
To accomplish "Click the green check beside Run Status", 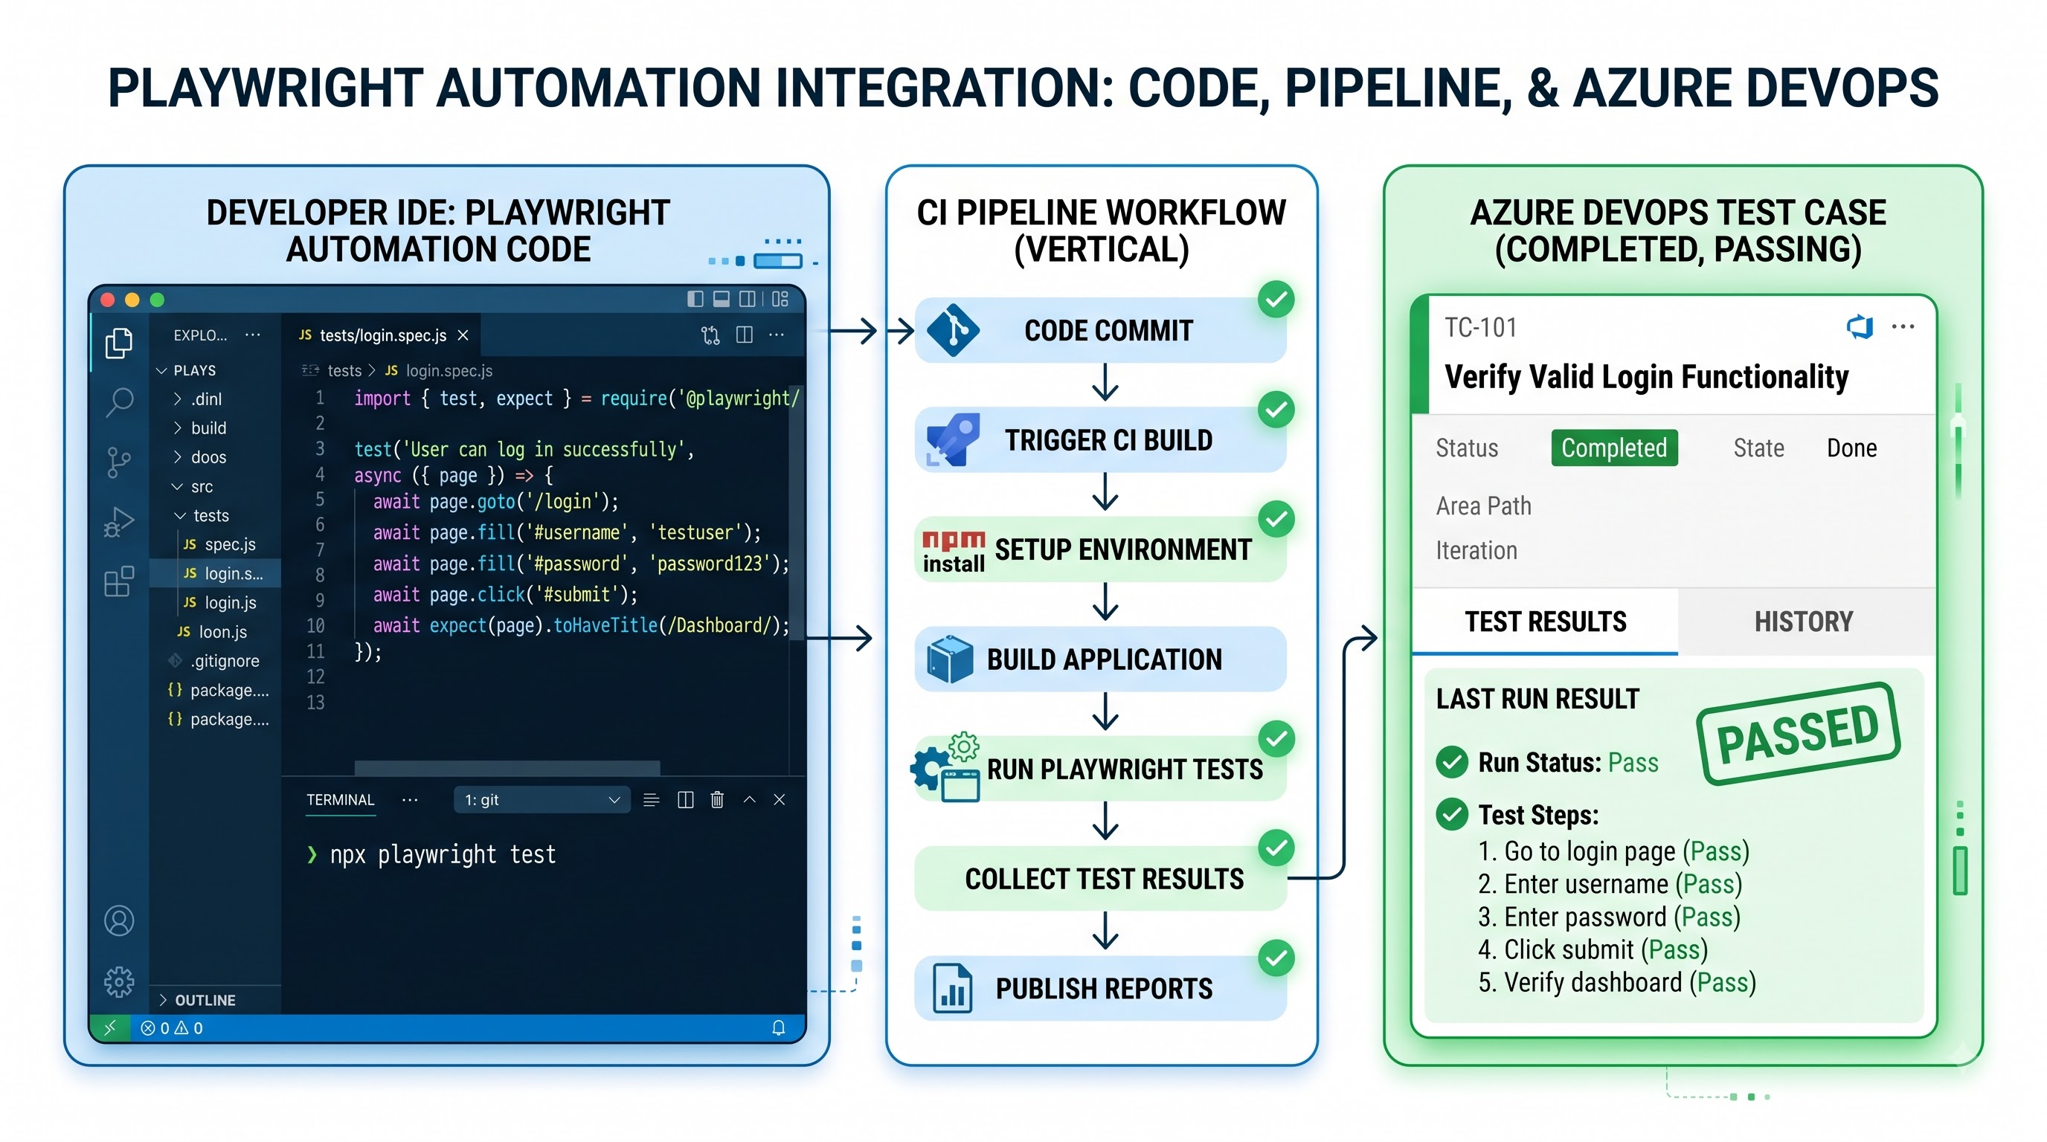I will coord(1452,762).
